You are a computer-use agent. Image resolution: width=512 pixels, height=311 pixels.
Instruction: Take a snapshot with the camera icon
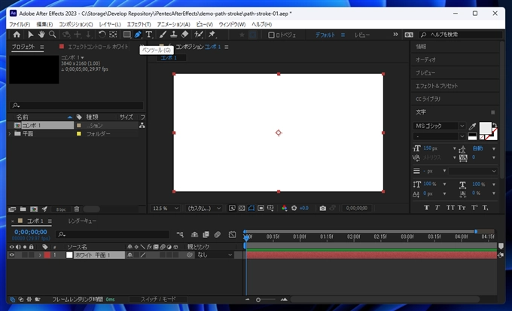tap(322, 208)
